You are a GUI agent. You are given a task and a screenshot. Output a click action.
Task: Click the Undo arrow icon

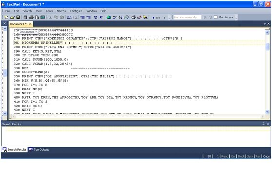click(69, 18)
